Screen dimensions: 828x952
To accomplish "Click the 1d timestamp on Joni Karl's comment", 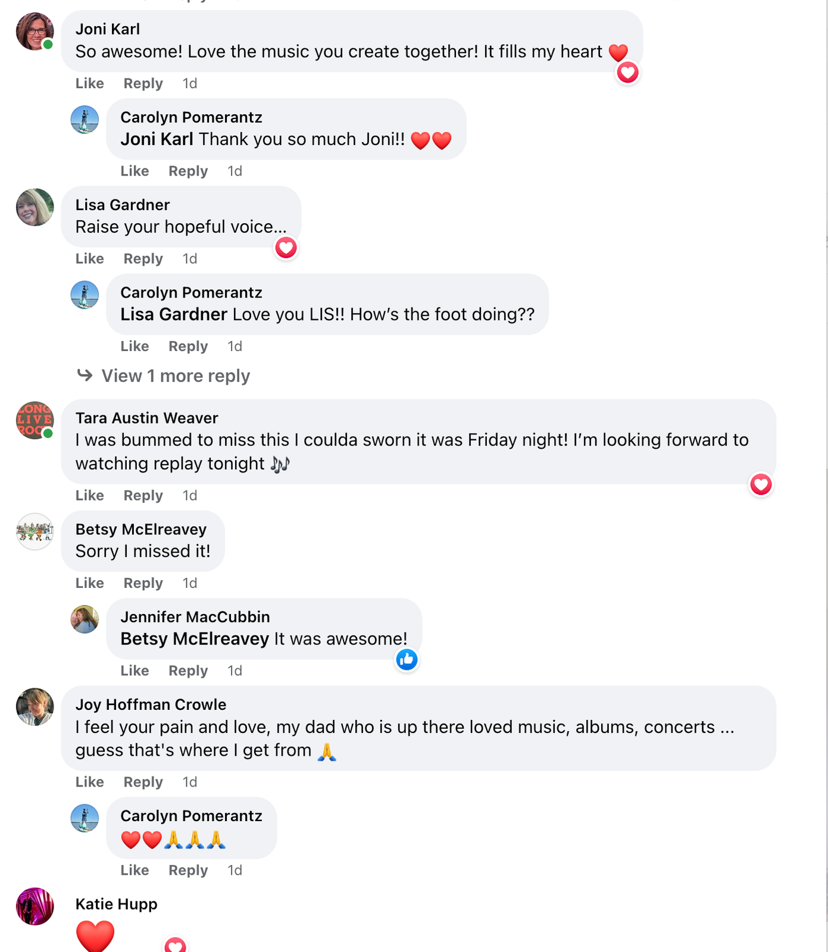I will 189,83.
